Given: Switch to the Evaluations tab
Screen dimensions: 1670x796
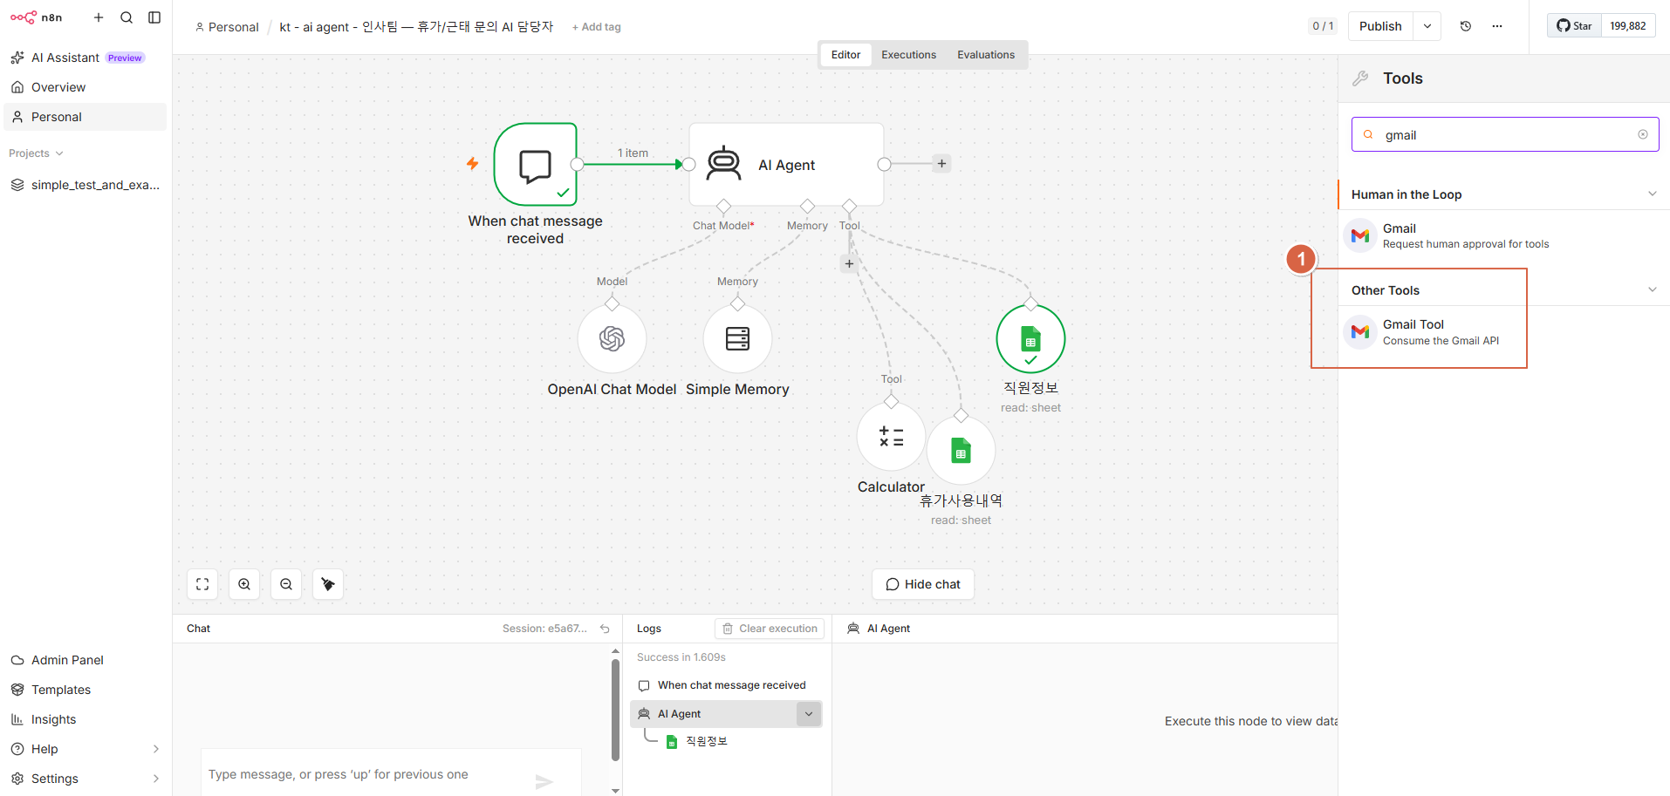Looking at the screenshot, I should [986, 55].
